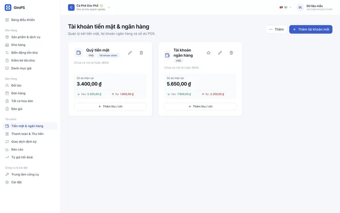
Task: Click the Tài khoản ngân hàng wallet icon
Action: pos(167,55)
